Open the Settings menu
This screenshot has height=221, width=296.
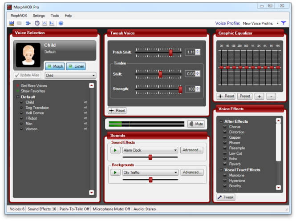39,16
